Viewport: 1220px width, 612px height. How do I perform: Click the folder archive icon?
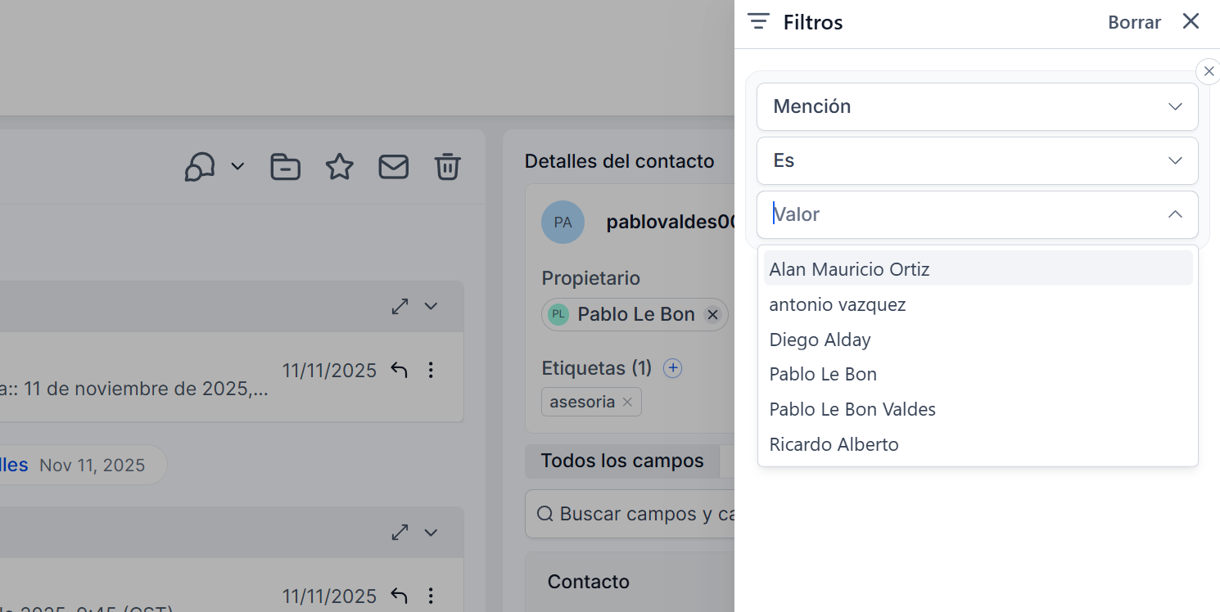coord(285,167)
